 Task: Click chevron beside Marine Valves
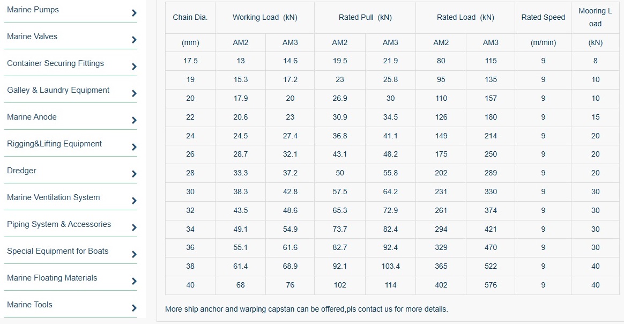(134, 40)
